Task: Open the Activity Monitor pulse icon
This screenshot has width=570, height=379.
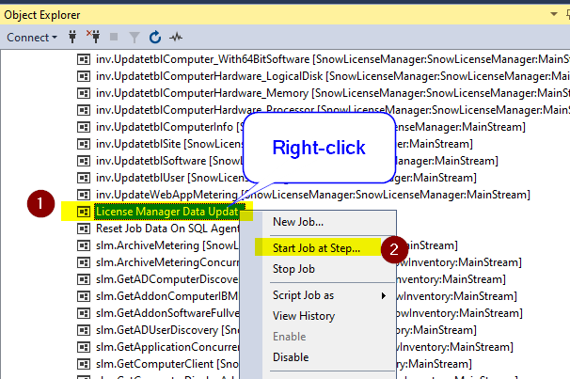Action: pyautogui.click(x=176, y=37)
